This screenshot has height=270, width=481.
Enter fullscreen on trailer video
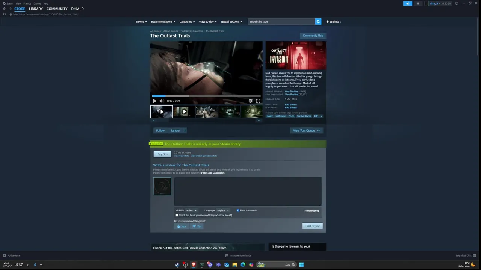[258, 101]
